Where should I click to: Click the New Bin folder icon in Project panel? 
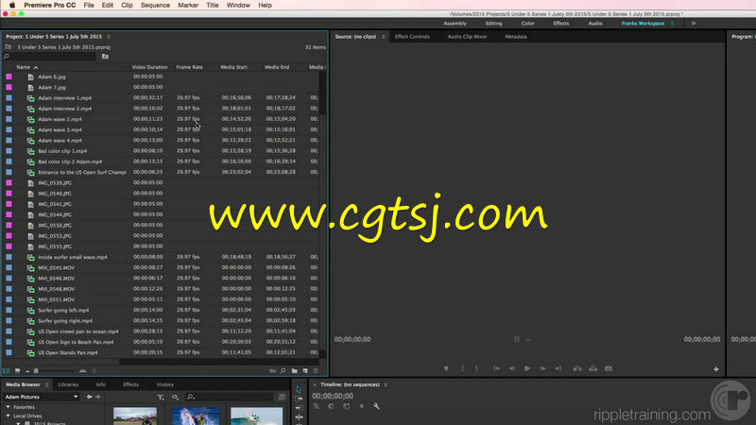click(295, 370)
